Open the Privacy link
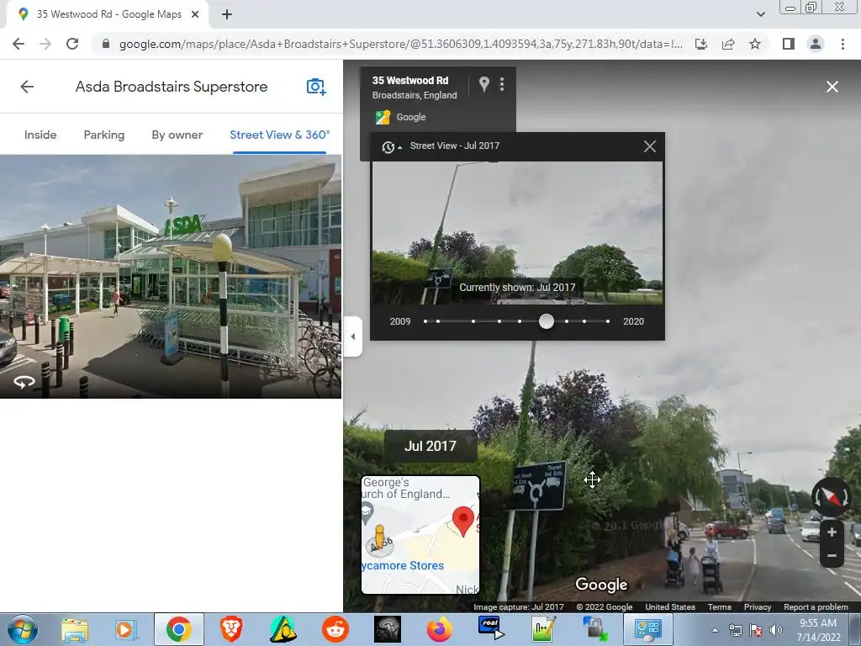The height and width of the screenshot is (646, 861). pyautogui.click(x=758, y=607)
